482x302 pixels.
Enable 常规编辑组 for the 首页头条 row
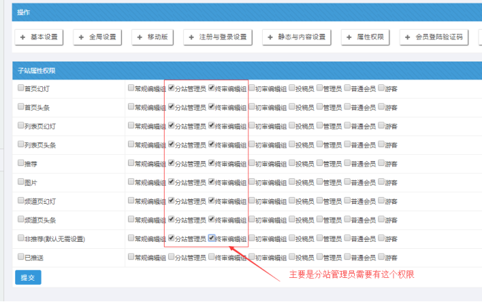point(131,107)
